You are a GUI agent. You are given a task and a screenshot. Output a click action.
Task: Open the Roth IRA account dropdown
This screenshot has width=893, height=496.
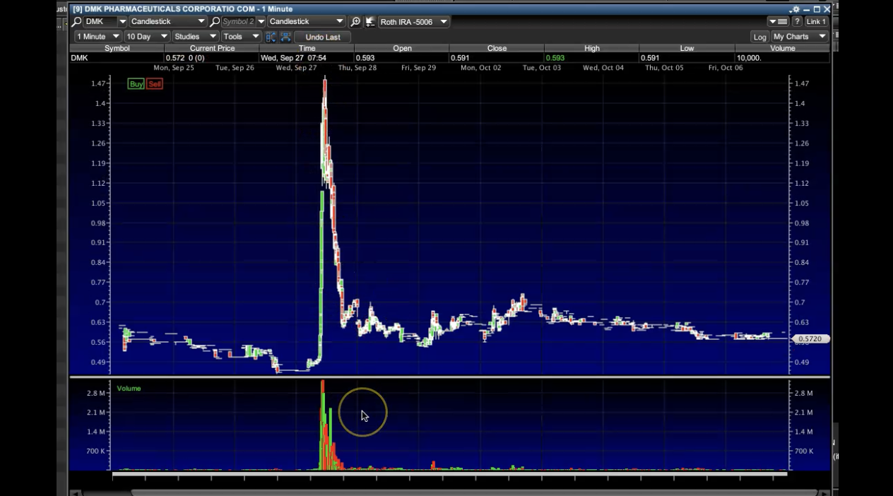click(413, 22)
